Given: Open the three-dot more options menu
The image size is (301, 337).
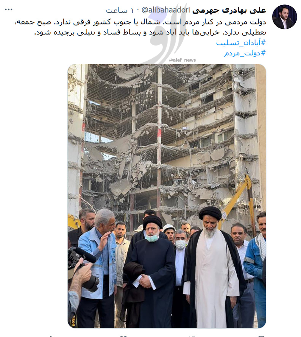Looking at the screenshot, I should tap(9, 10).
